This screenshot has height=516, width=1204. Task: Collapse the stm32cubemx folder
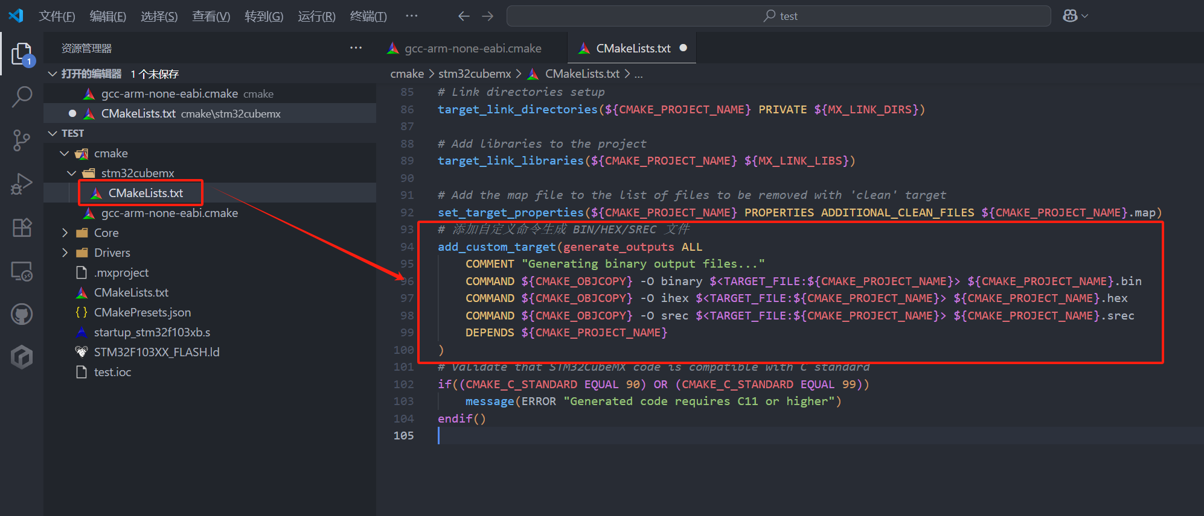[72, 173]
